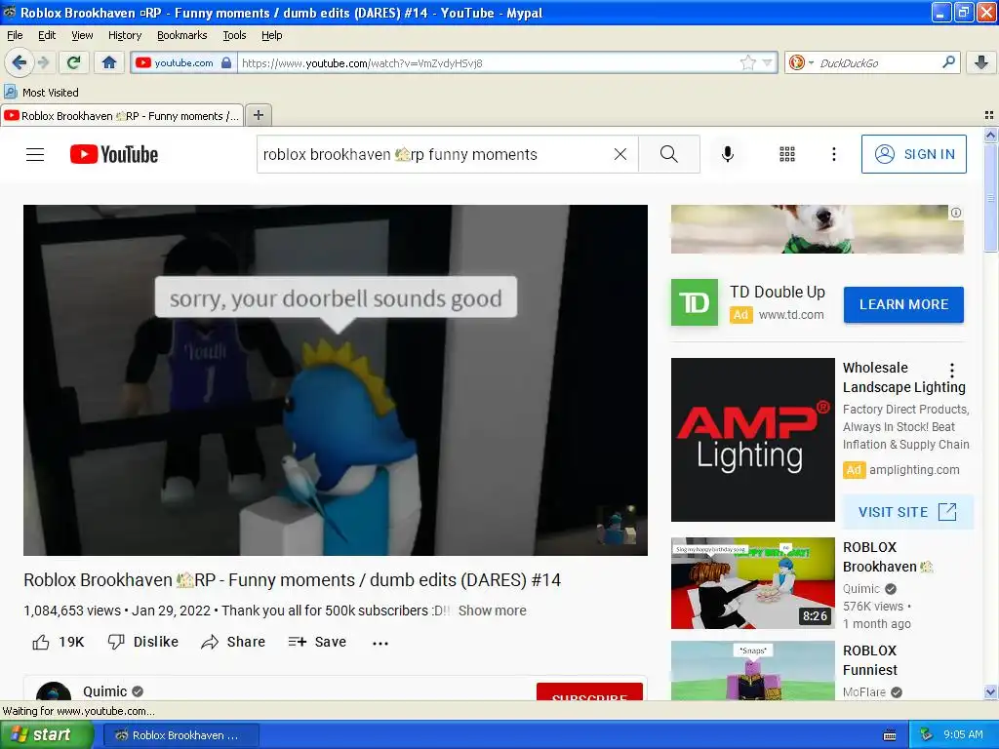Expand the description with Show more
999x749 pixels.
click(492, 611)
